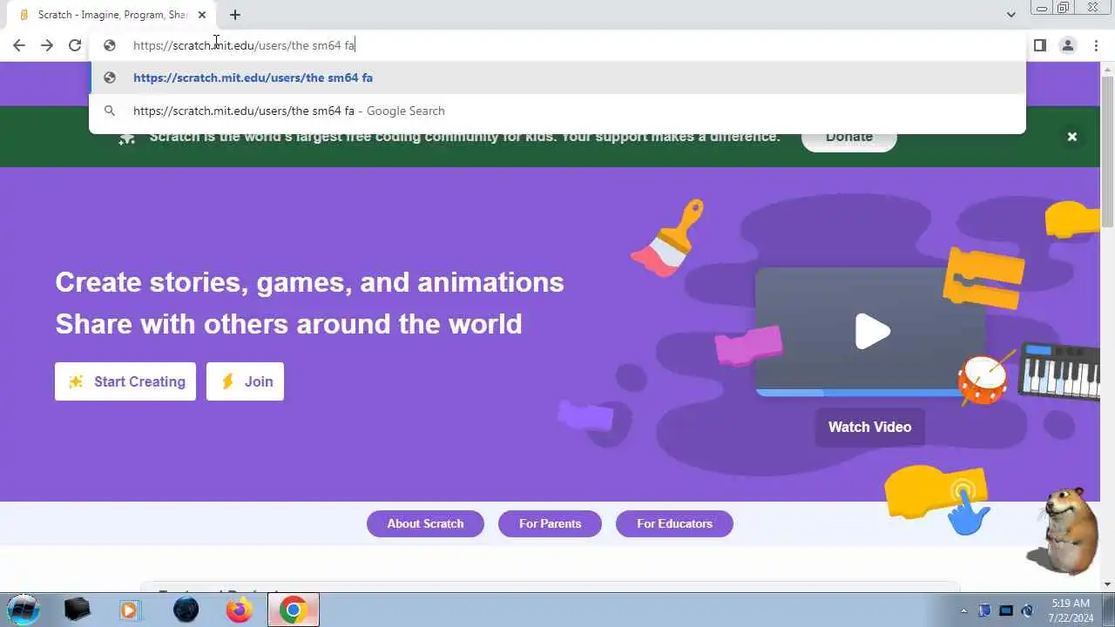
Task: Open Chrome's three-dot menu
Action: (x=1096, y=45)
